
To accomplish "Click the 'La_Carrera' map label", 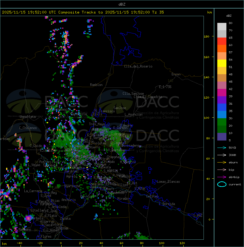I will click(33, 191).
